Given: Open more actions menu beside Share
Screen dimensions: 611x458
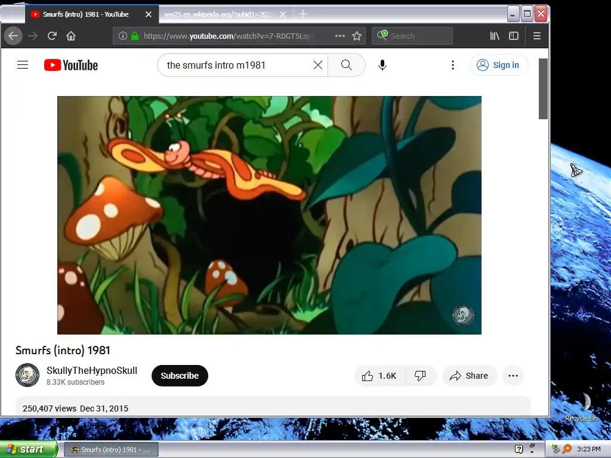Looking at the screenshot, I should coord(513,376).
